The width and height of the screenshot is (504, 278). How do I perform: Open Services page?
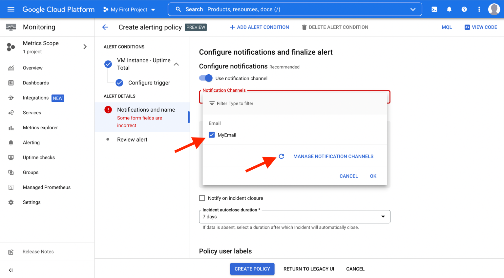32,113
